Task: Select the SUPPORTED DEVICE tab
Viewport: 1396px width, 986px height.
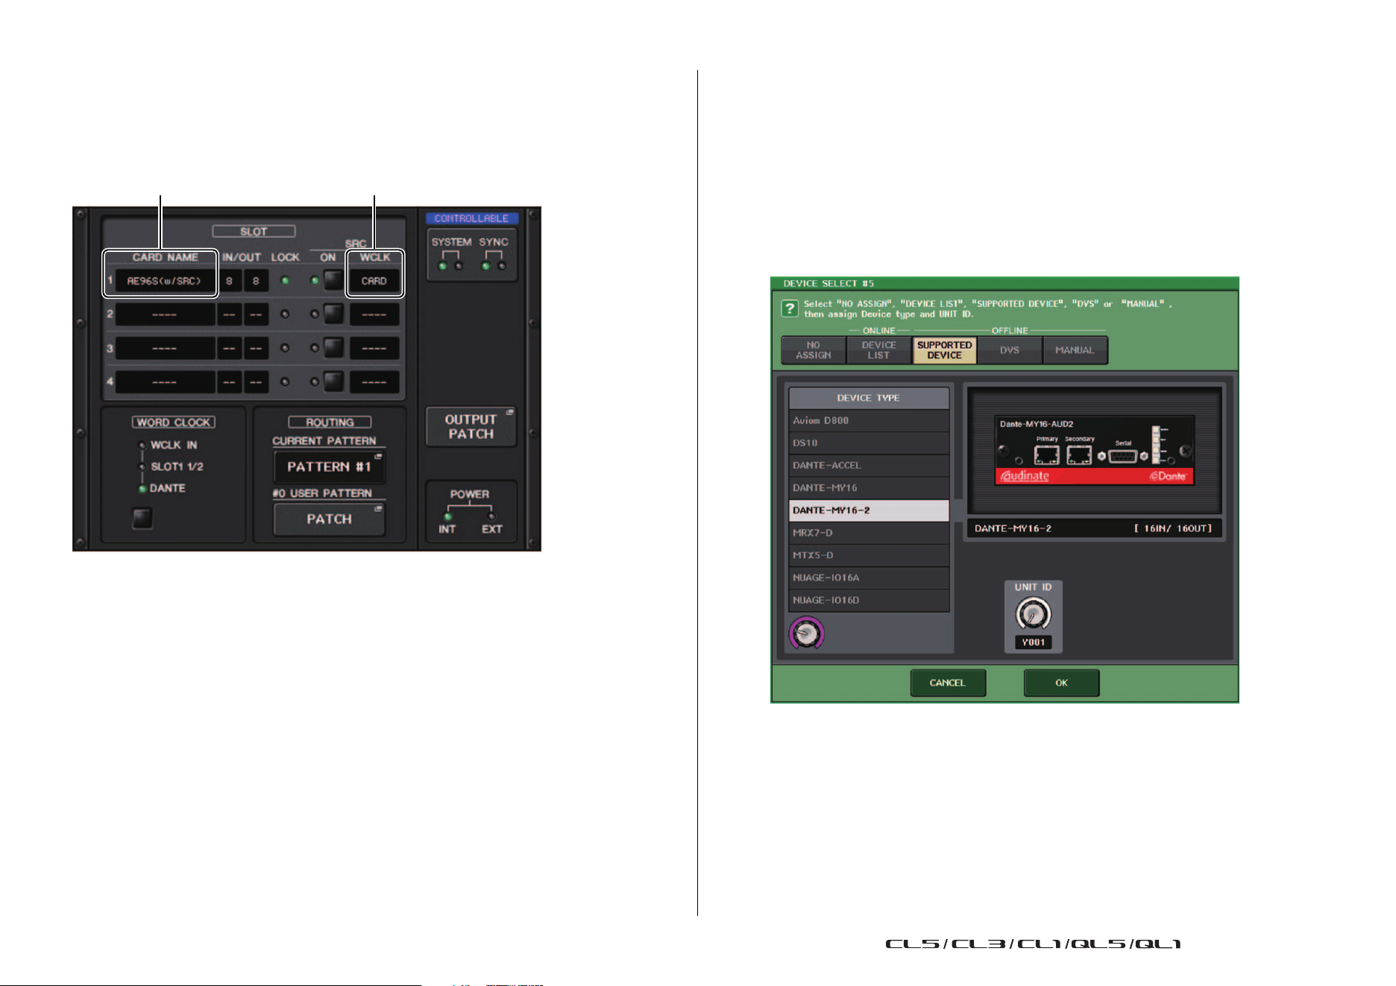Action: click(944, 350)
